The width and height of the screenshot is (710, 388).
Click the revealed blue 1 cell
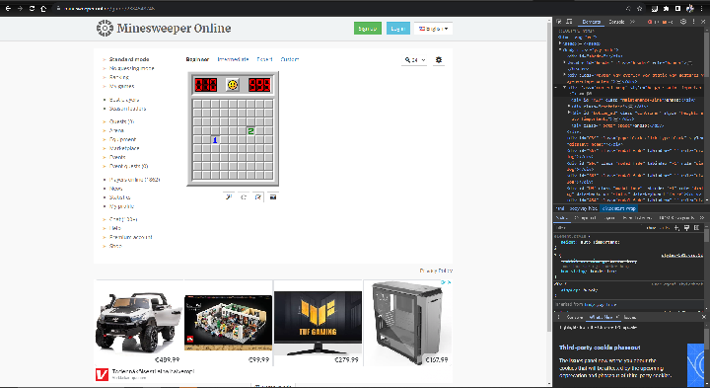pyautogui.click(x=215, y=140)
